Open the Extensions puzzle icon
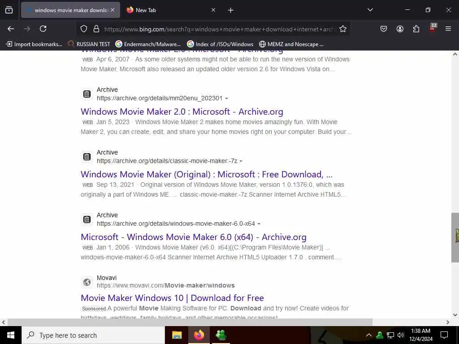Image resolution: width=459 pixels, height=344 pixels. point(416,29)
